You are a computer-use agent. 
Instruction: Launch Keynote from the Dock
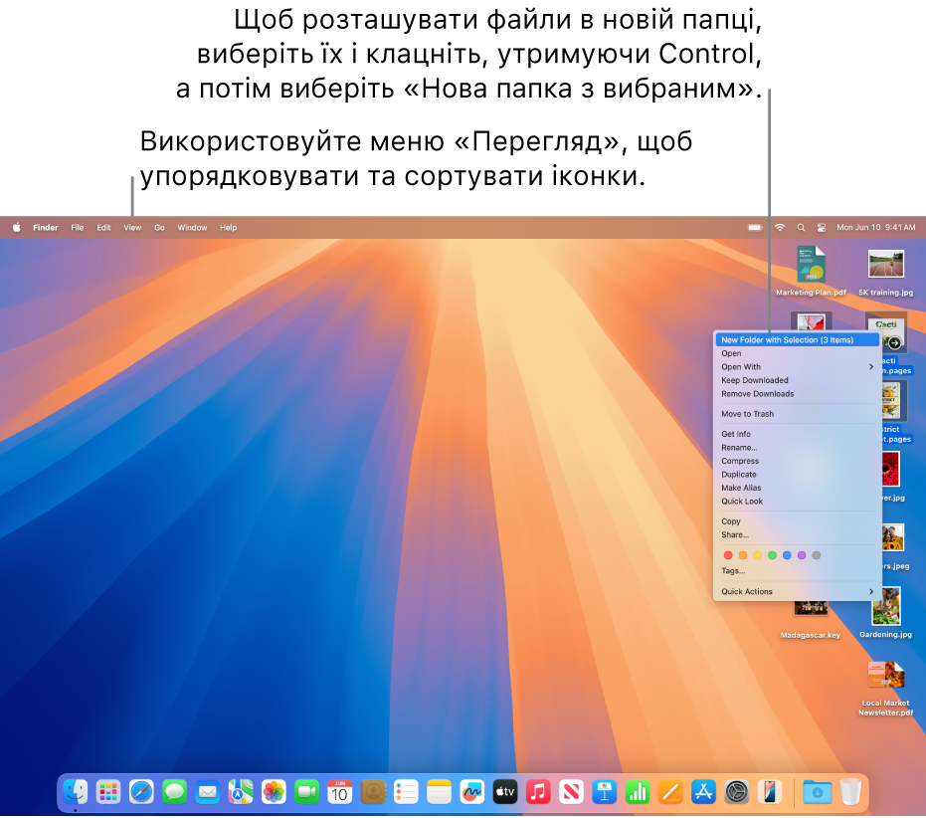point(605,792)
